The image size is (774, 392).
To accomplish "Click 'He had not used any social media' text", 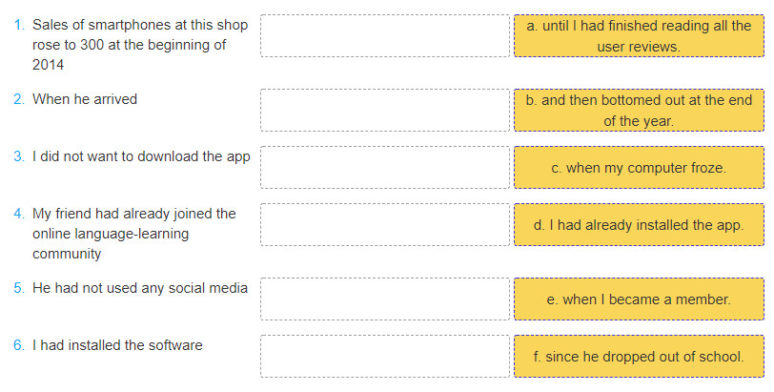I will [x=140, y=288].
